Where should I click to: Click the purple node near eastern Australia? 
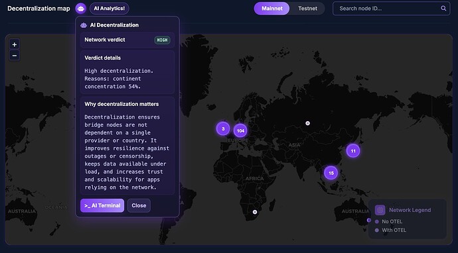coord(369,220)
